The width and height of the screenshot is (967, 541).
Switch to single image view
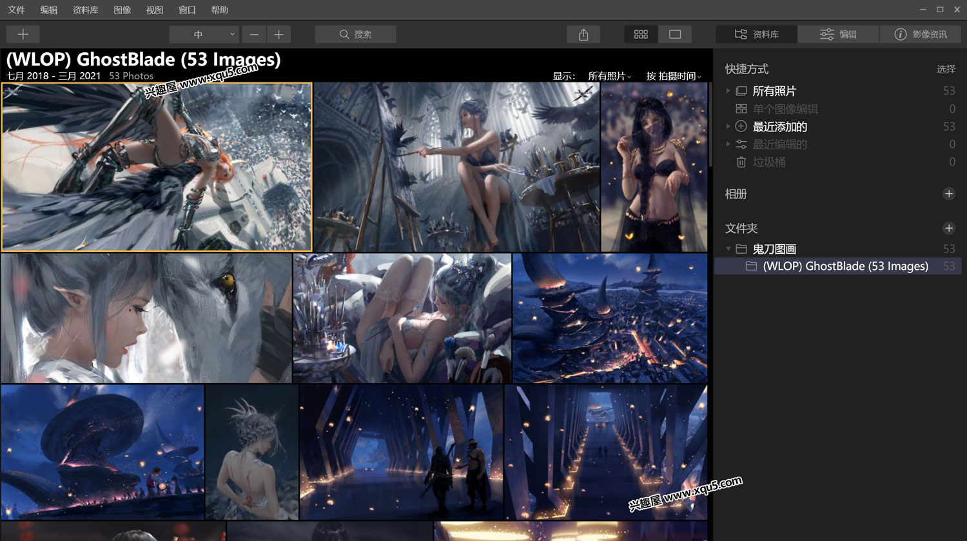pyautogui.click(x=675, y=34)
